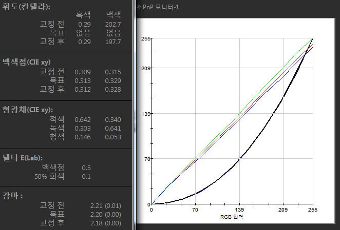340x230 pixels.
Task: Click the PnP 모니터-1 title text
Action: pyautogui.click(x=161, y=7)
